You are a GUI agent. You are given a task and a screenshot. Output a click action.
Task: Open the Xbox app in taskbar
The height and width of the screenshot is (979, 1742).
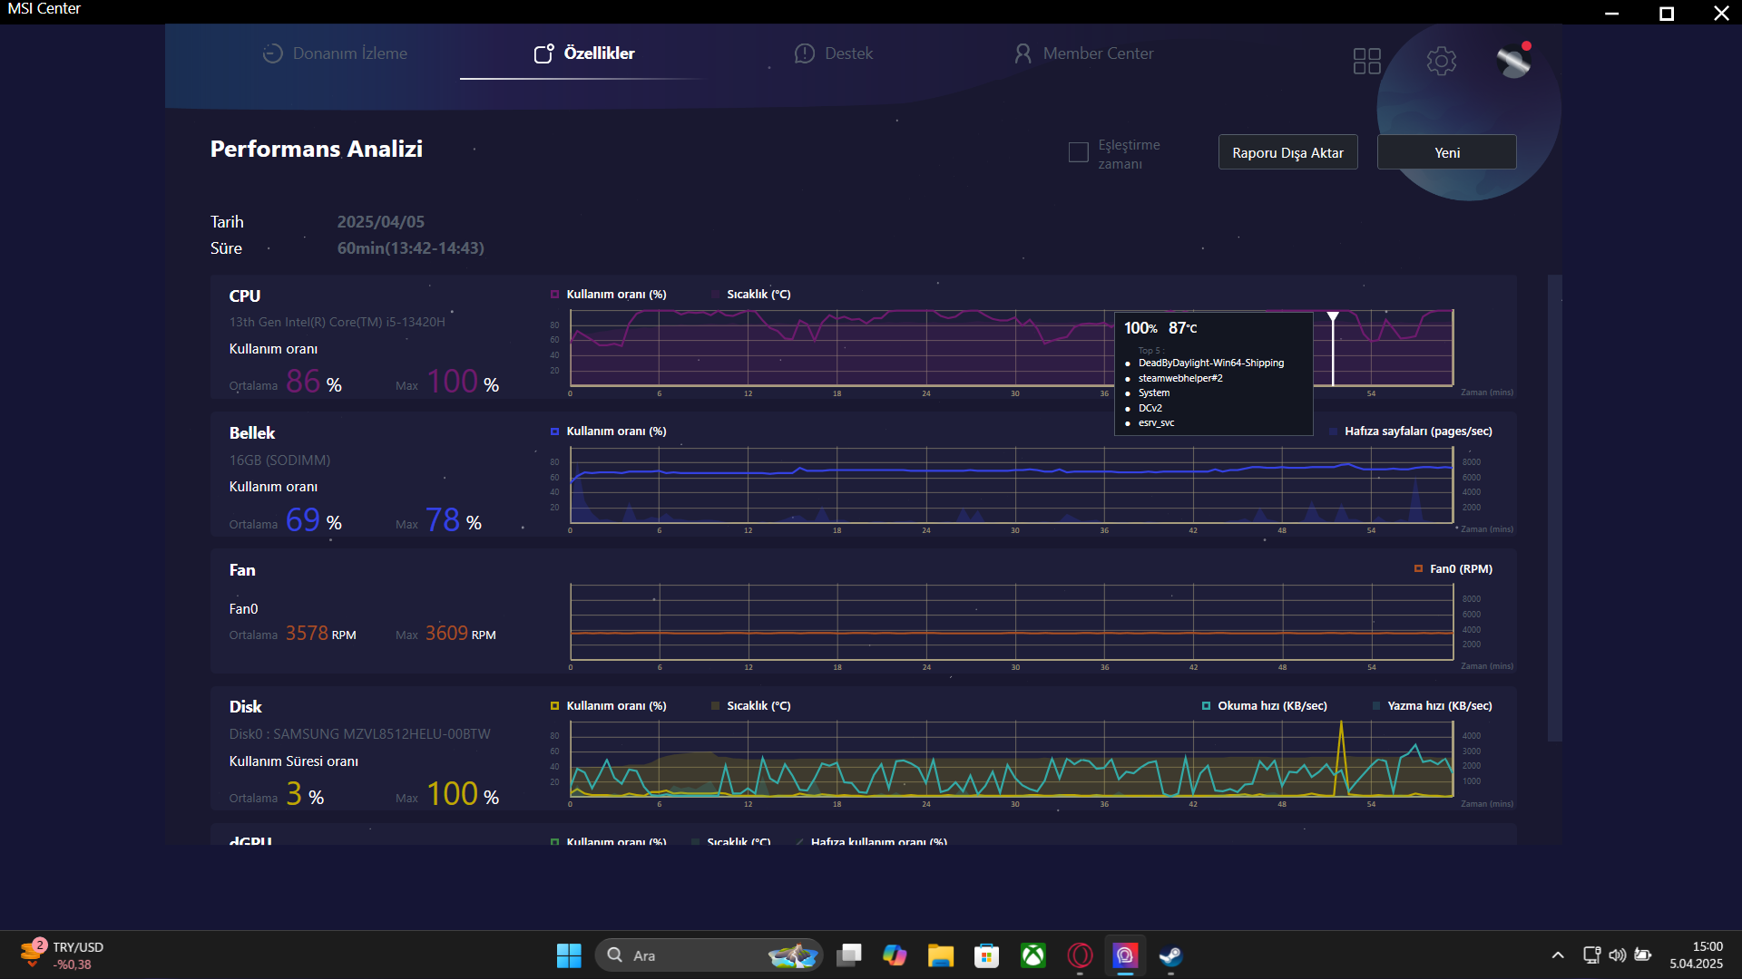(x=1032, y=955)
